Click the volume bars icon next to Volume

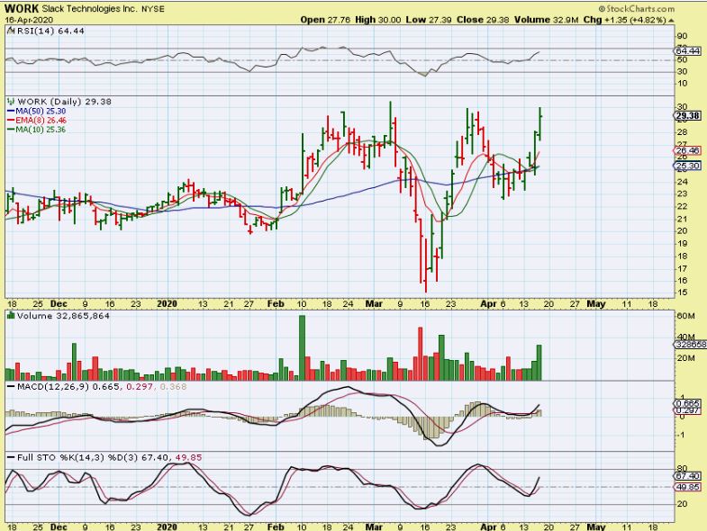click(11, 316)
